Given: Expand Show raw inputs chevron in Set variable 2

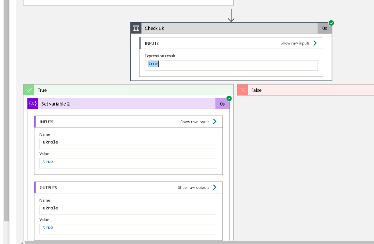Looking at the screenshot, I should (x=215, y=122).
